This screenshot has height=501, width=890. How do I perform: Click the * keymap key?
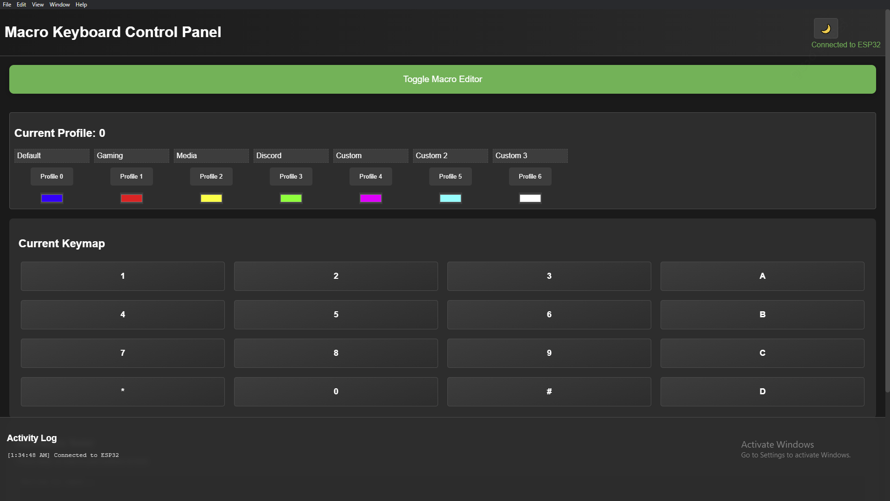coord(122,392)
